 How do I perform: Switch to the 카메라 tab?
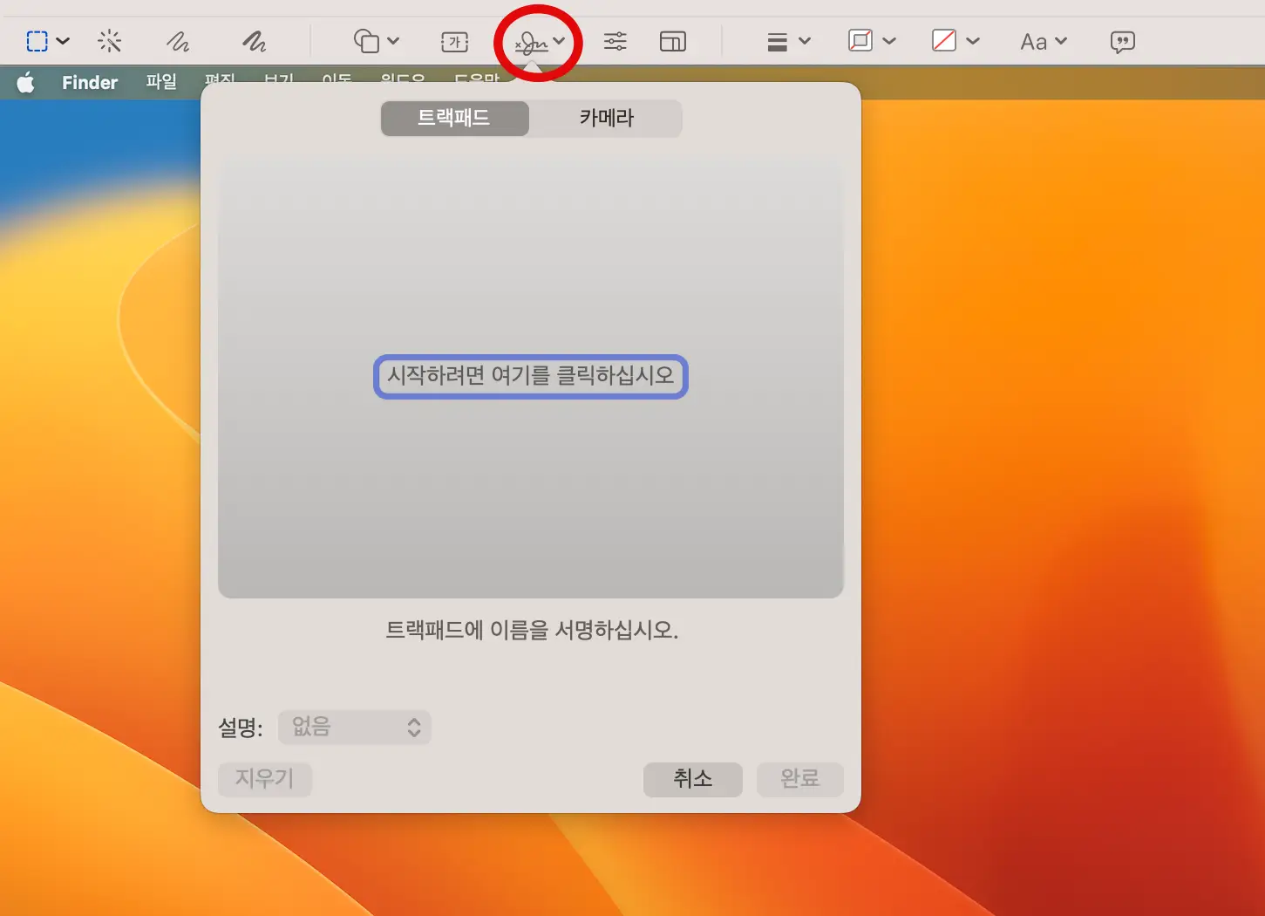[x=607, y=118]
